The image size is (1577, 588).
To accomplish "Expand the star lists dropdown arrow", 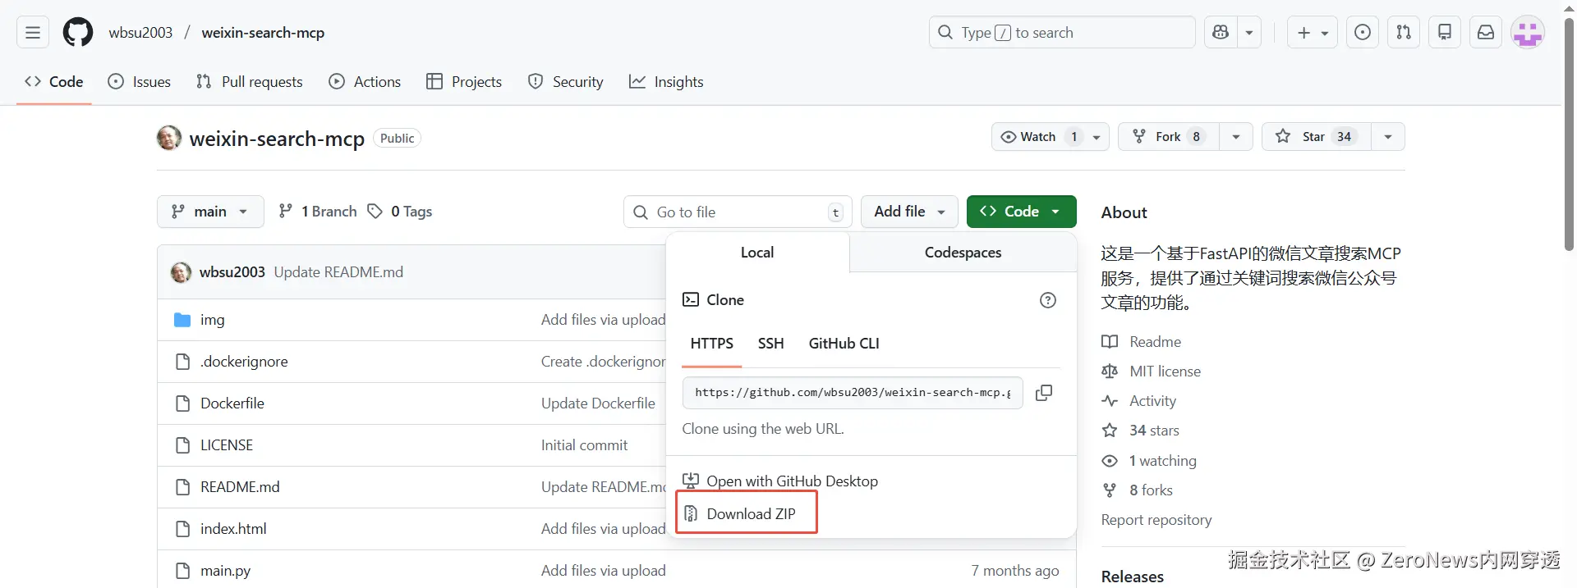I will click(x=1388, y=137).
